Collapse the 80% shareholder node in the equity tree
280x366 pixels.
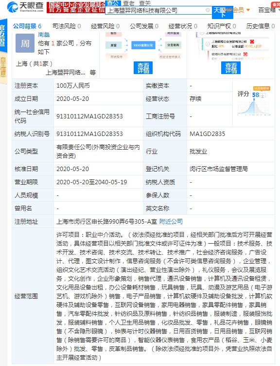[208, 44]
